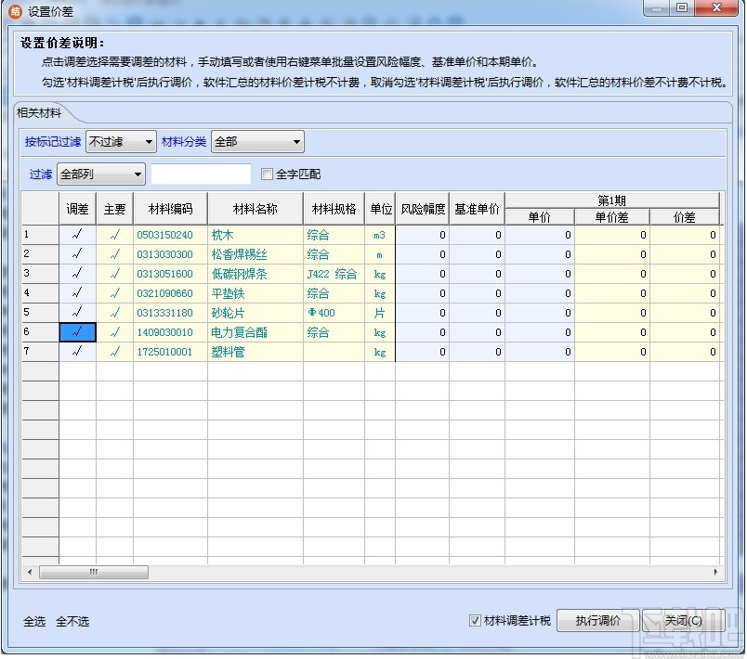Screen dimensions: 747x659
Task: Click the scrollbar right arrow
Action: tap(715, 572)
